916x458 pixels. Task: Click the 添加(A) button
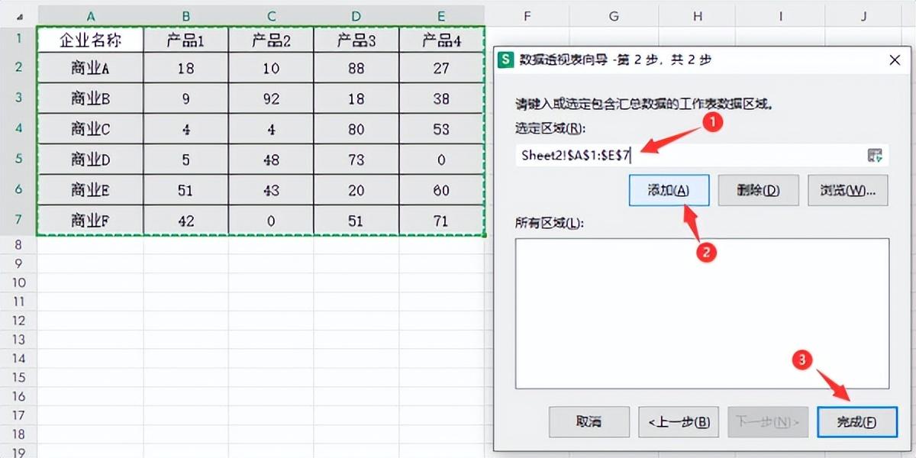tap(669, 190)
